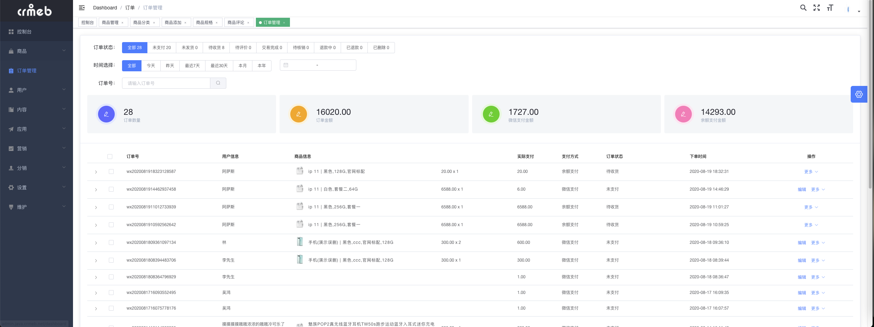This screenshot has height=327, width=874.
Task: Switch to the 控制台 page tab
Action: (87, 23)
